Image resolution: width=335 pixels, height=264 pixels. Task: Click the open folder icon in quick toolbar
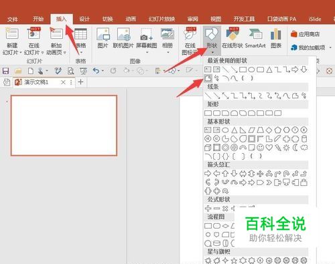pyautogui.click(x=18, y=71)
